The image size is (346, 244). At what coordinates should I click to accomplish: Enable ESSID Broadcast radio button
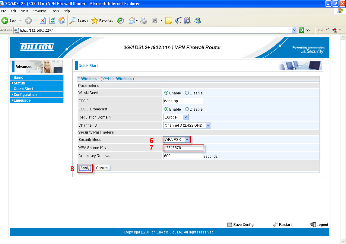pos(167,109)
